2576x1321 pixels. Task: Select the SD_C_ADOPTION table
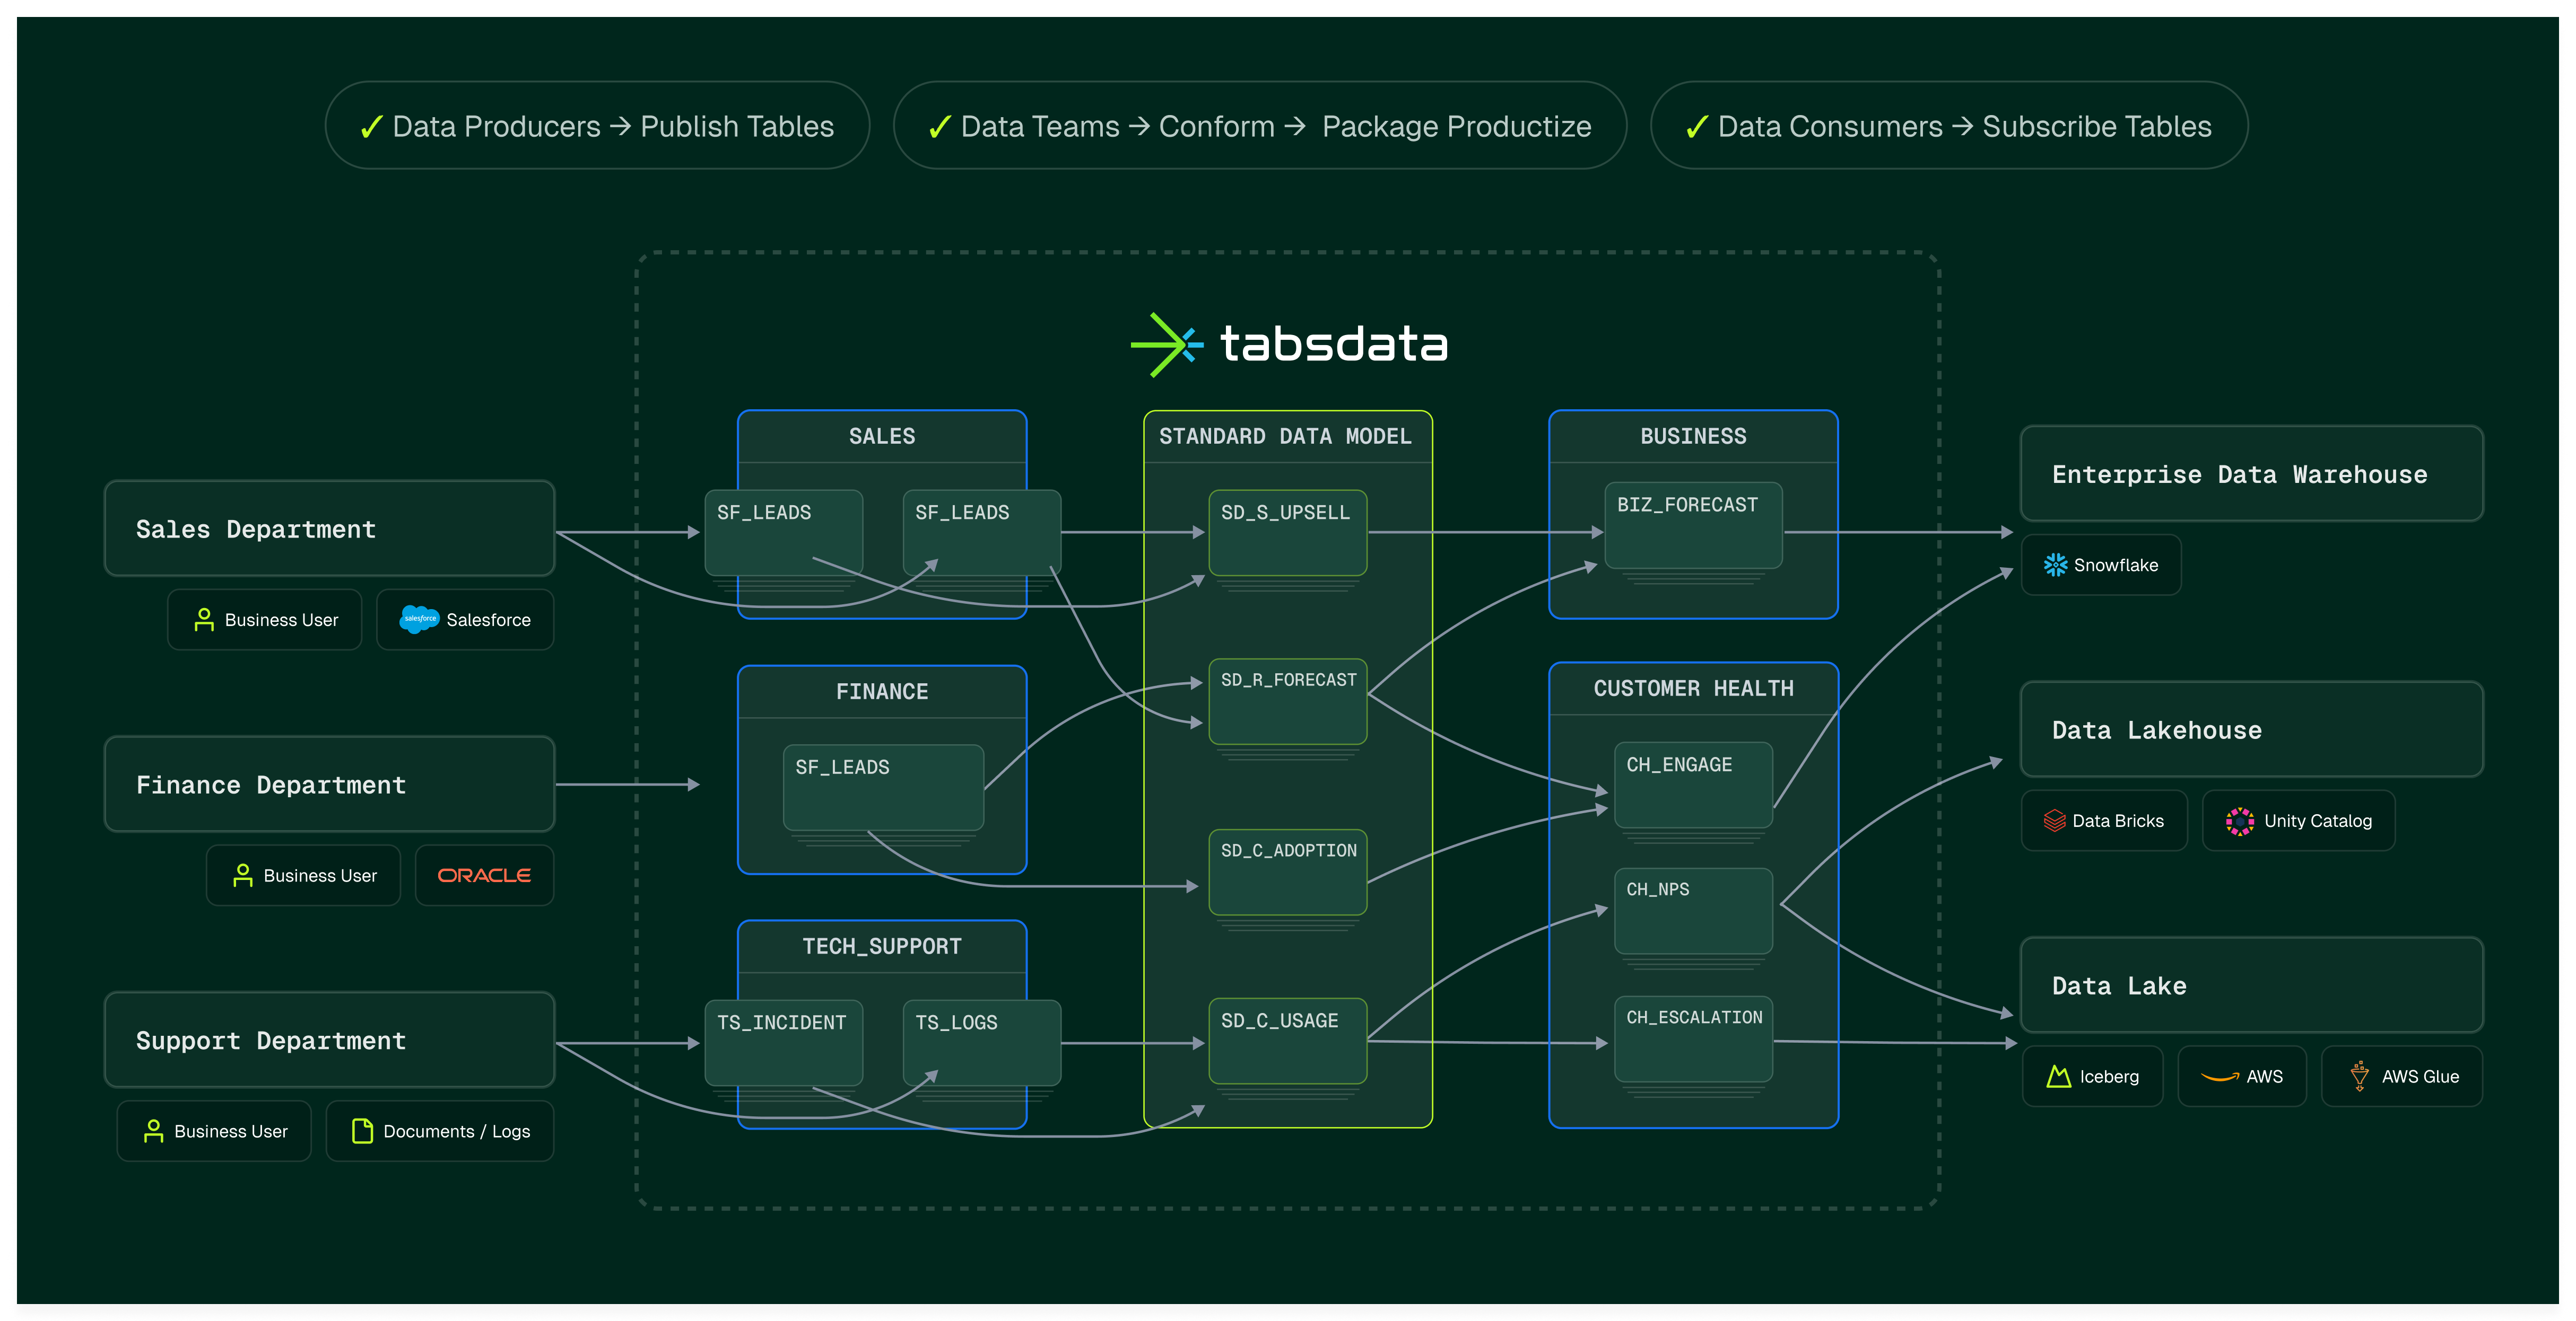pyautogui.click(x=1287, y=873)
